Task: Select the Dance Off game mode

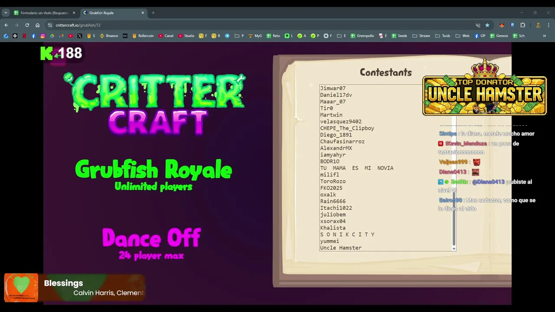Action: (x=151, y=244)
